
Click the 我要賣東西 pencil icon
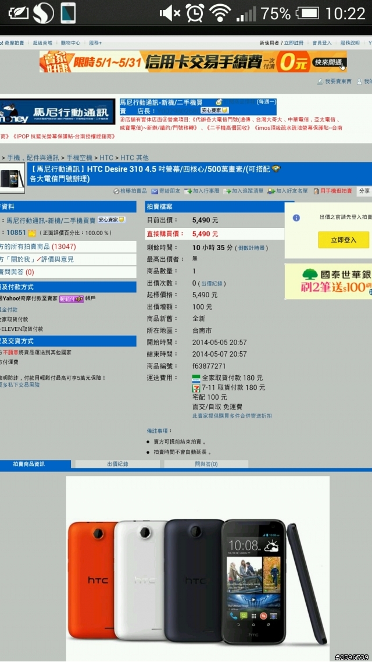click(320, 81)
